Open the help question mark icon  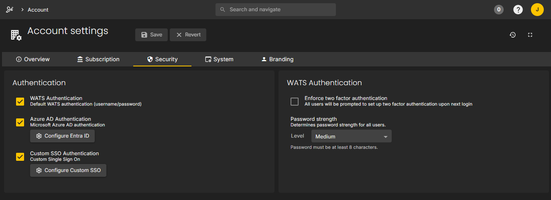click(518, 10)
